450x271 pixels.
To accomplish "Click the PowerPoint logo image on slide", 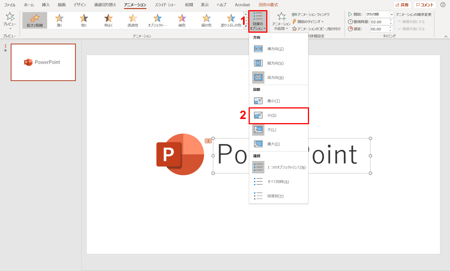I will click(180, 154).
